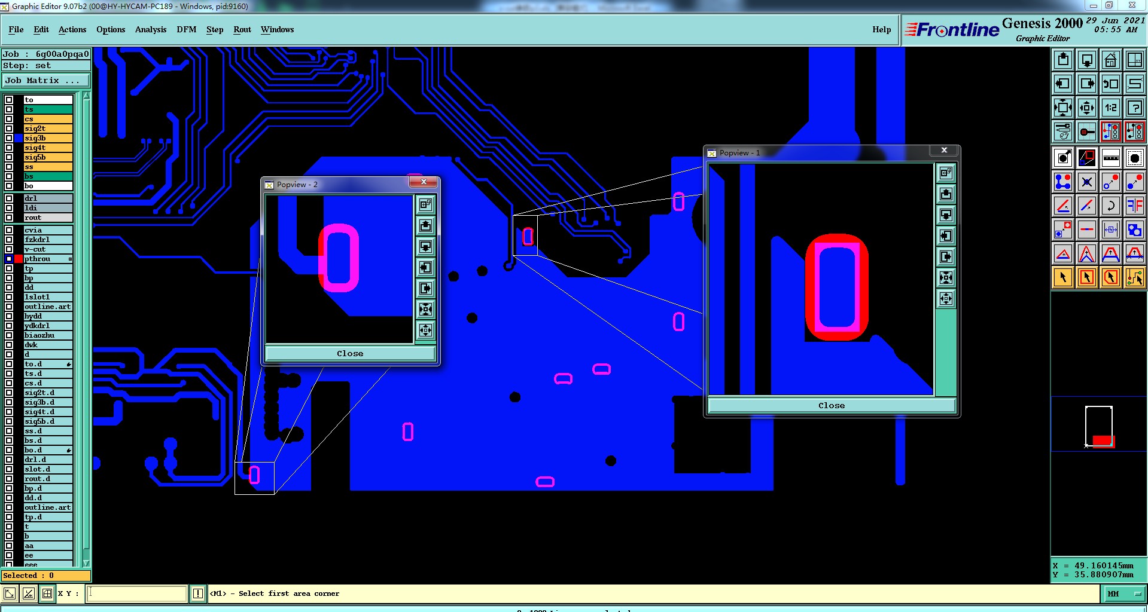Click the pan left view icon

[1063, 84]
